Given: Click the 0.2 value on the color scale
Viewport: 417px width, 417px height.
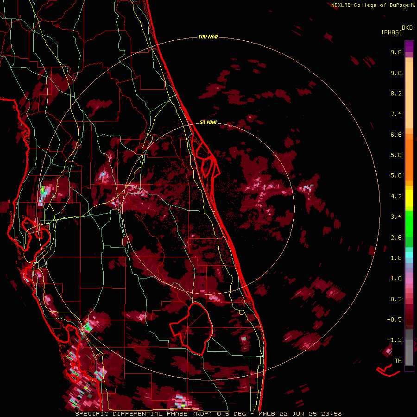Looking at the screenshot, I should (396, 299).
